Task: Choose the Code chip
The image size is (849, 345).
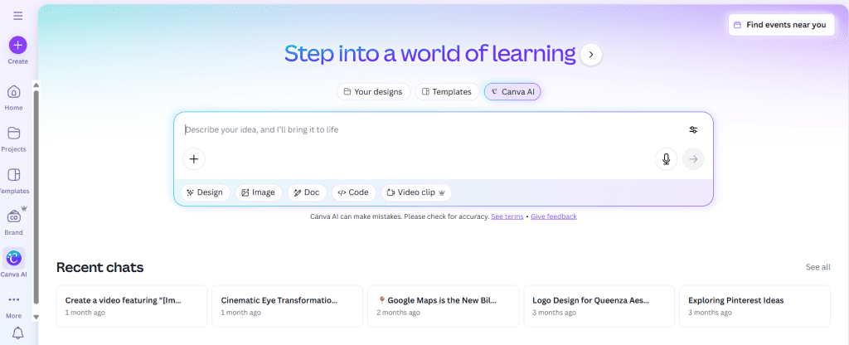Action: 353,192
